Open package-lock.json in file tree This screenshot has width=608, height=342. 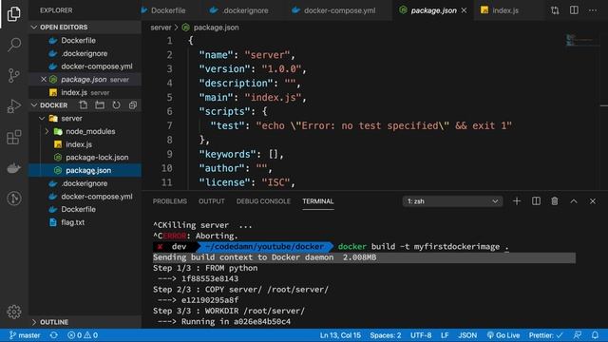(x=97, y=158)
